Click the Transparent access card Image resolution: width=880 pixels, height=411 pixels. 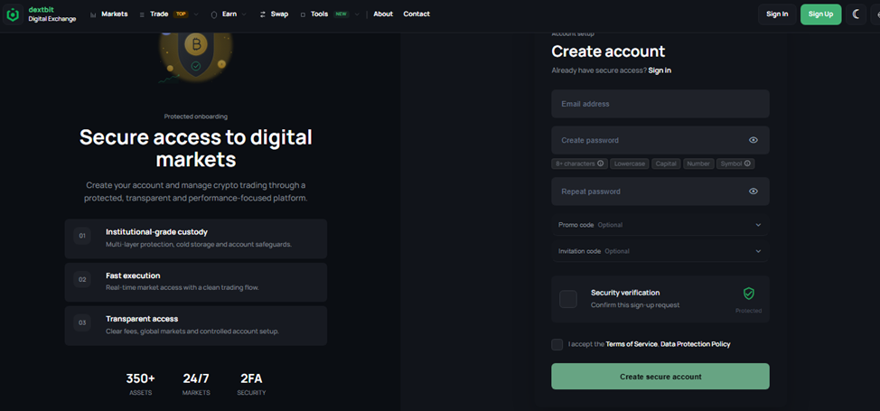point(196,326)
